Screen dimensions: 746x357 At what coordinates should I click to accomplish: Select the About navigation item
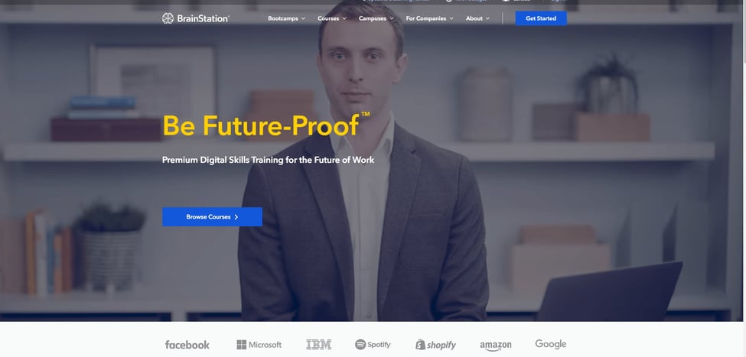474,18
